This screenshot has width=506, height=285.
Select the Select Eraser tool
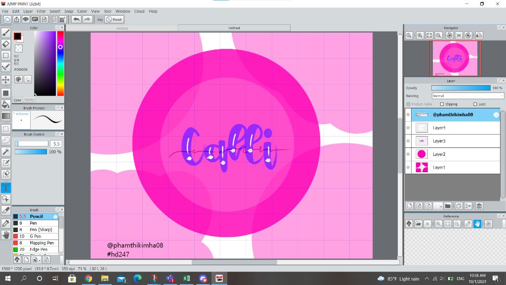pyautogui.click(x=6, y=174)
